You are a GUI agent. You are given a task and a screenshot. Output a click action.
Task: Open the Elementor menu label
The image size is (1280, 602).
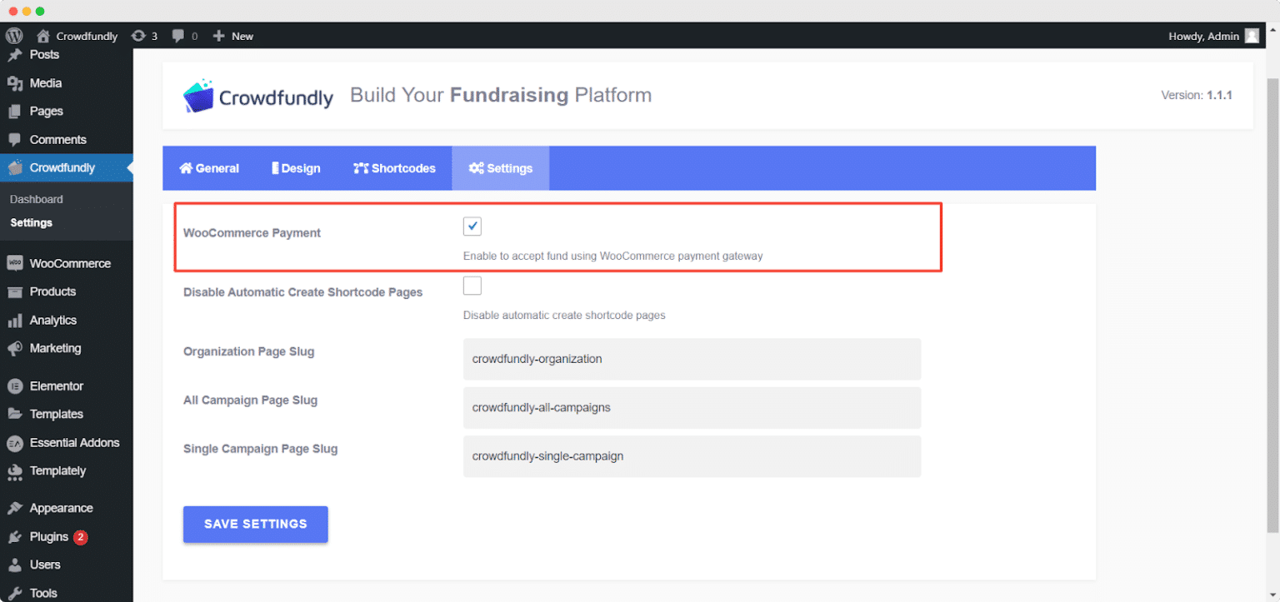(x=57, y=386)
